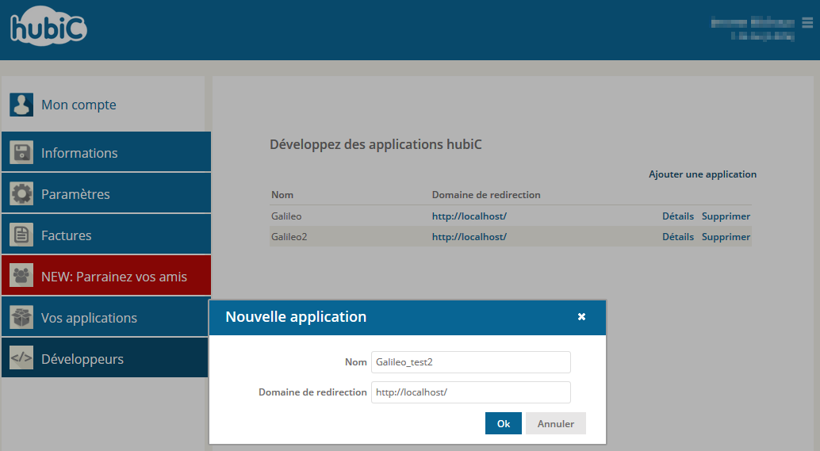Click Supprimer for Galileo

point(726,216)
